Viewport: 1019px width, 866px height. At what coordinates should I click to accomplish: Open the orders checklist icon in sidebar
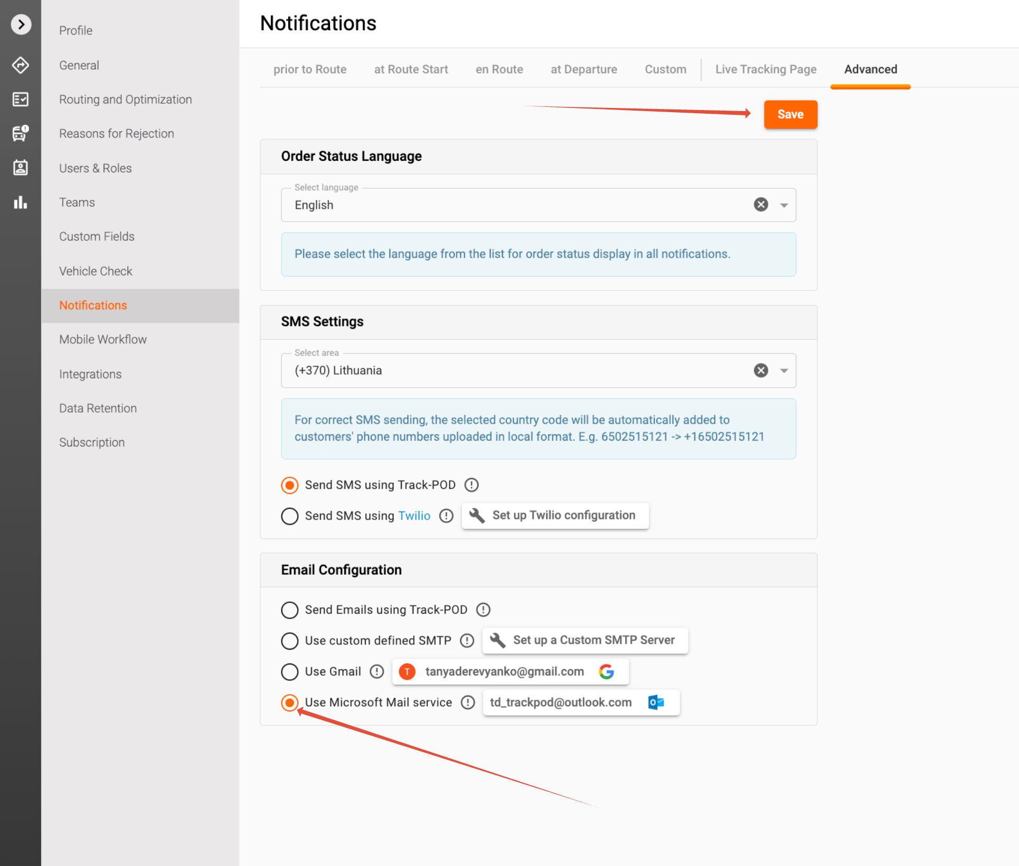pos(21,99)
